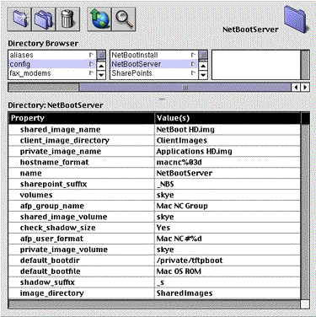Expand the aliases row arrow
The width and height of the screenshot is (316, 317).
point(91,55)
